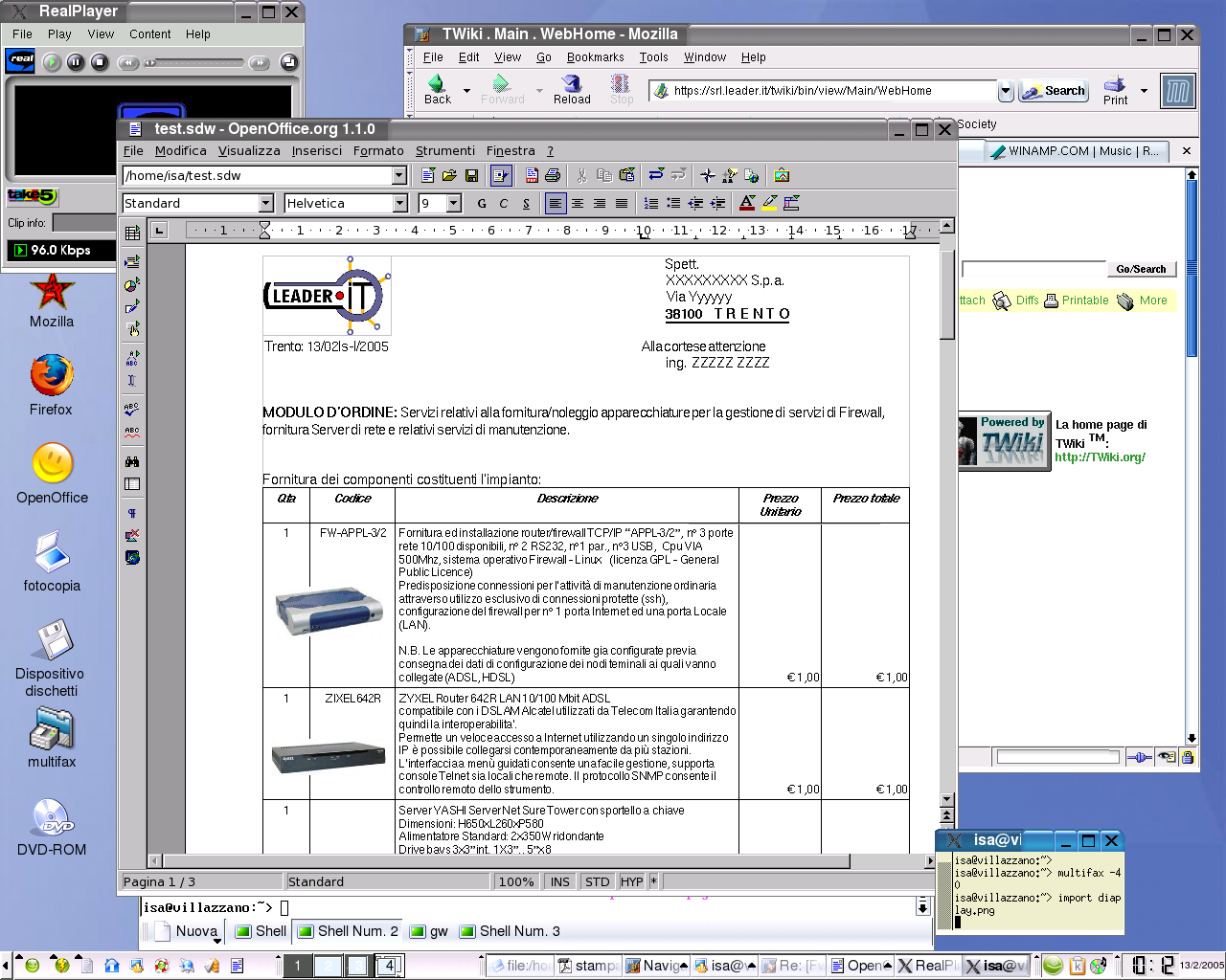Enable left text alignment
Viewport: 1226px width, 980px height.
(556, 203)
